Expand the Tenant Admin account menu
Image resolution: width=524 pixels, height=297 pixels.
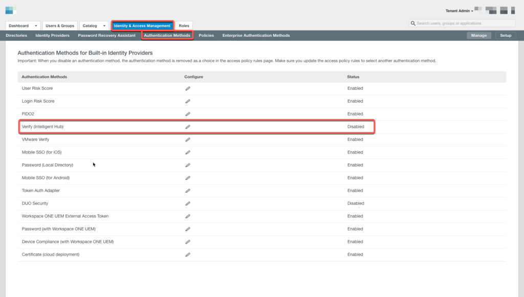[x=459, y=10]
